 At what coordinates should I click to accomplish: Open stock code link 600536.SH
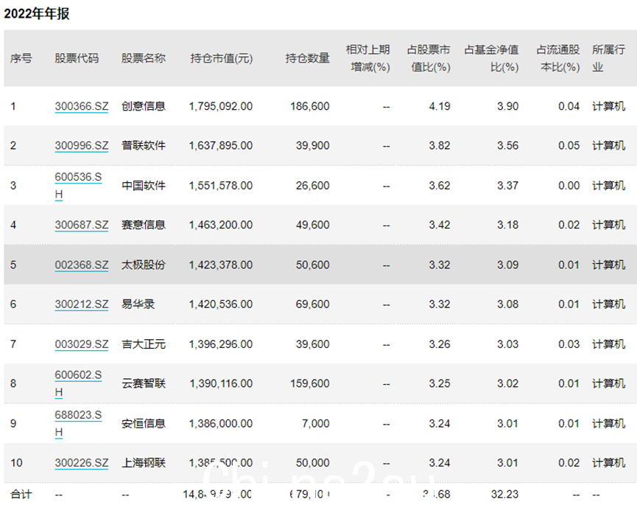click(78, 185)
